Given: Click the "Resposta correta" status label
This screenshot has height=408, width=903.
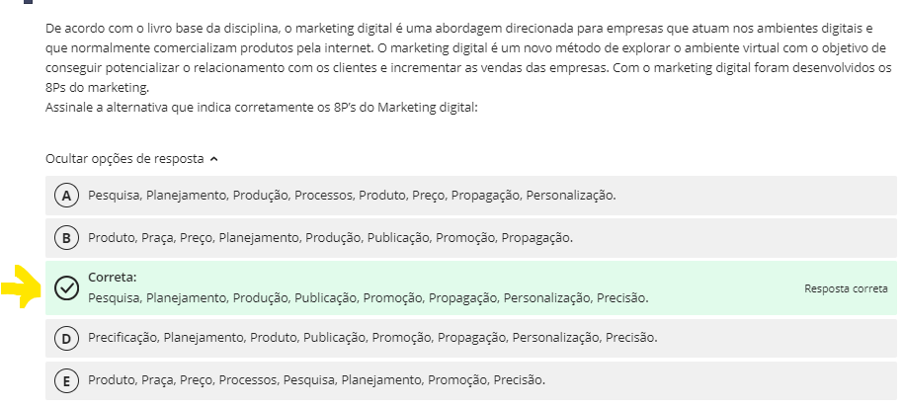Looking at the screenshot, I should tap(846, 288).
